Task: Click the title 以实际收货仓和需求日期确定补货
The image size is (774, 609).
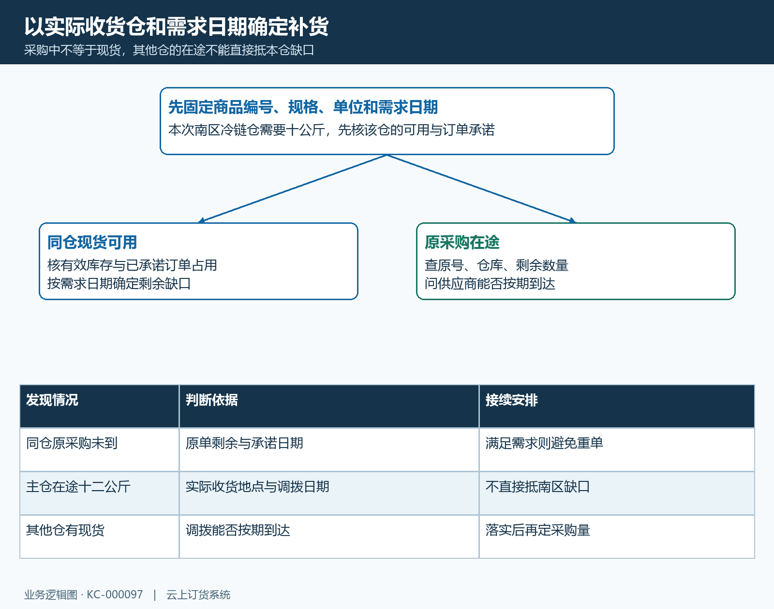Action: click(x=177, y=27)
